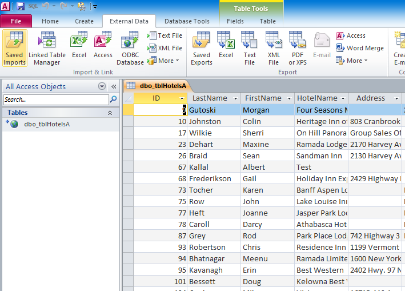The height and width of the screenshot is (291, 405).
Task: Collapse the Tables group
Action: point(110,113)
